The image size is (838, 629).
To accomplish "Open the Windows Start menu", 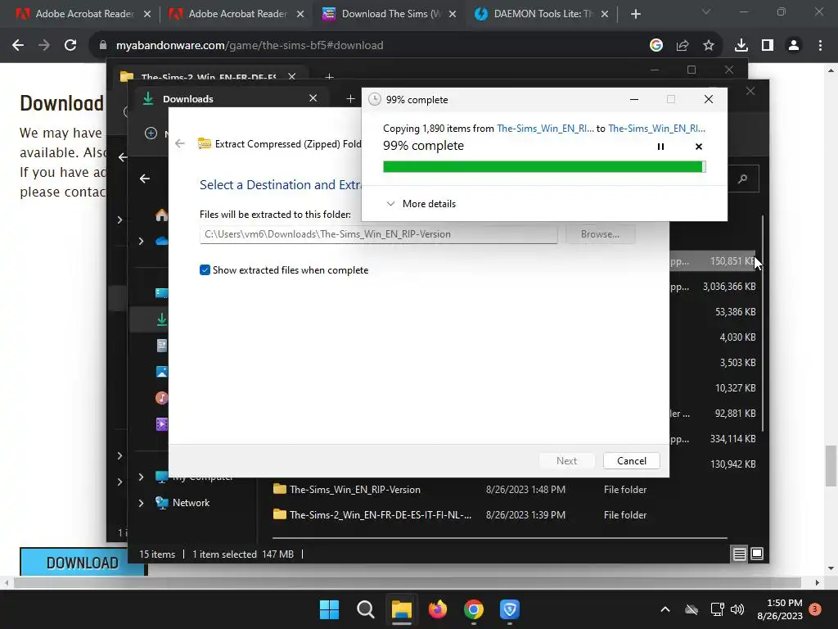I will pyautogui.click(x=329, y=609).
